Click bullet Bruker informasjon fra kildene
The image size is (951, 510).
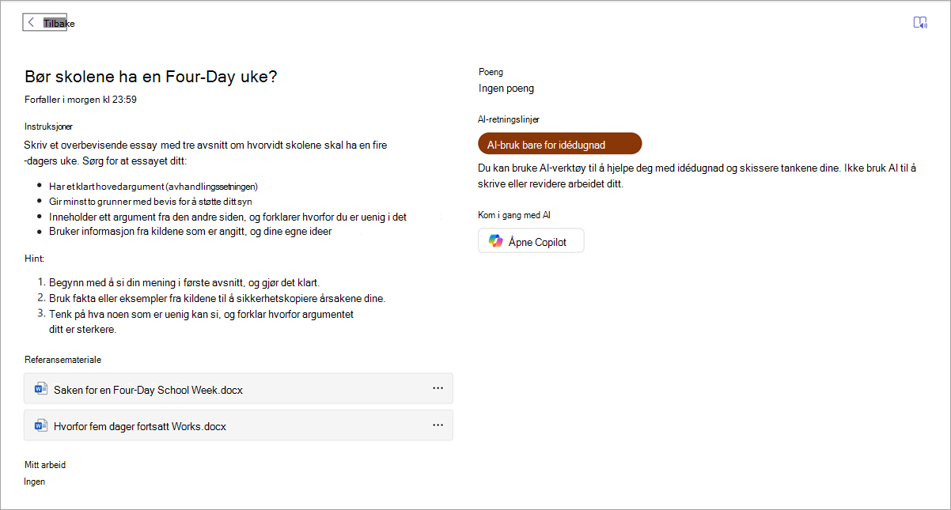[x=190, y=232]
